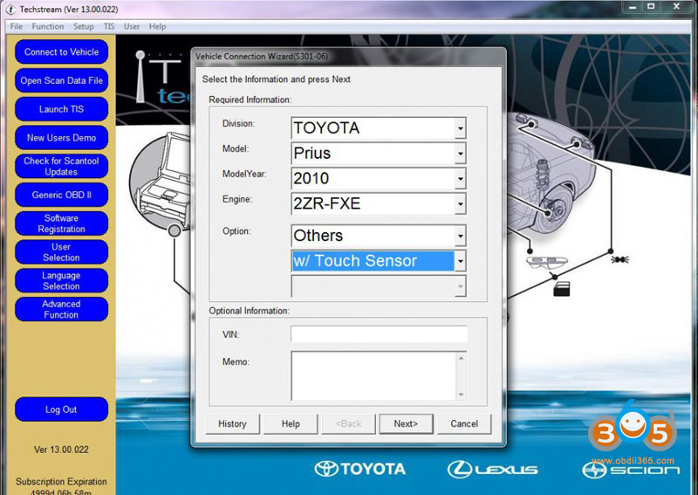
Task: Expand the Option dropdown showing Others
Action: (461, 236)
